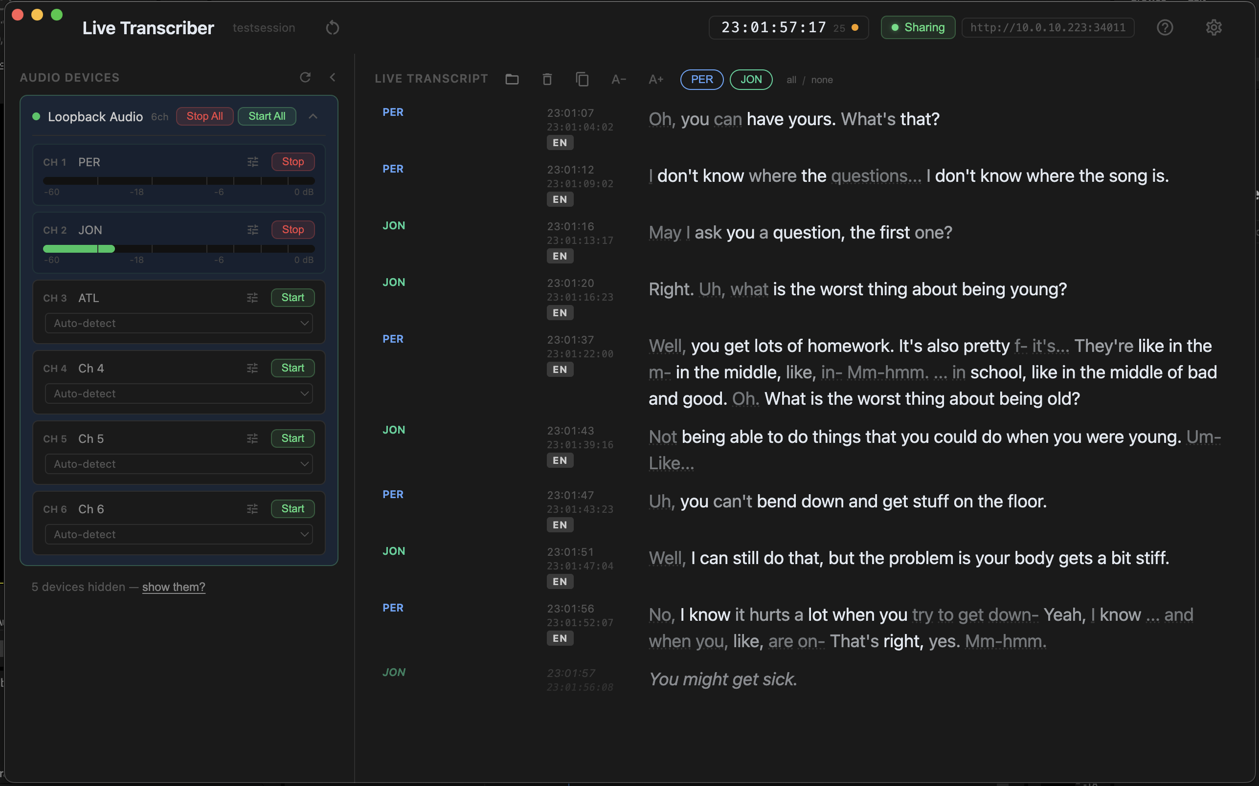Click the EN language badge under 23:01:51

point(560,582)
